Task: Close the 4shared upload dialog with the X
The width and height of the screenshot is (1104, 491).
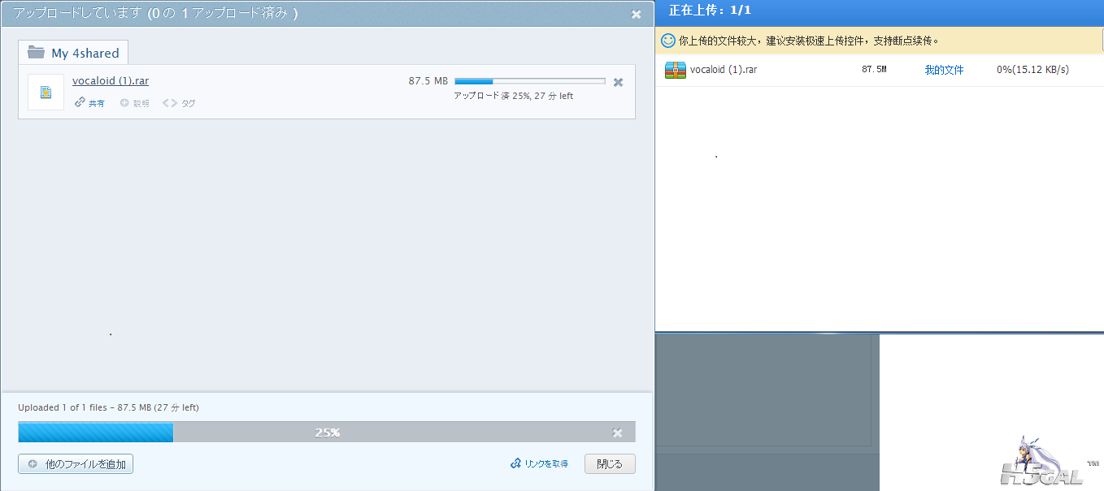Action: point(636,15)
